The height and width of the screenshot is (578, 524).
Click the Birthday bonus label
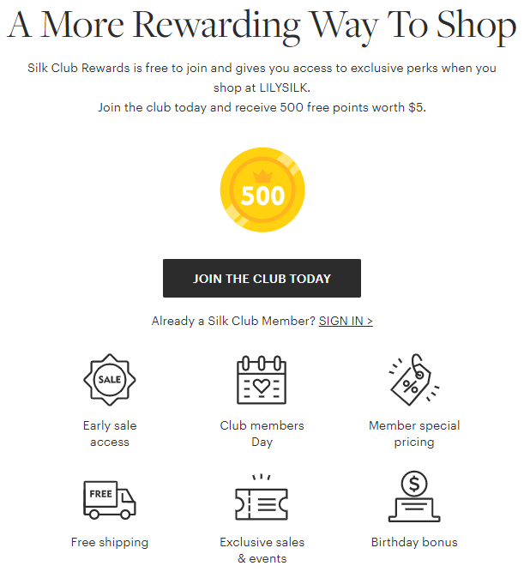414,542
